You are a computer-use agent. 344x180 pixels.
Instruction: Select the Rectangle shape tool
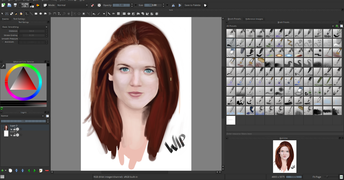[36, 13]
